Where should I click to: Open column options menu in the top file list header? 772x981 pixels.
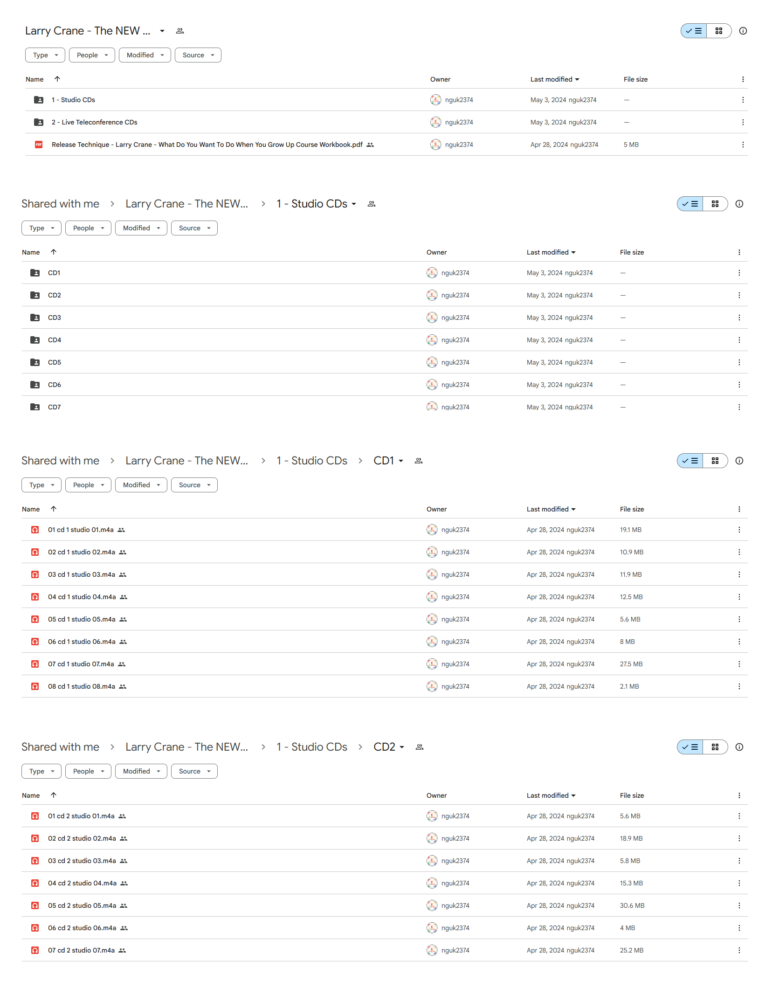743,79
